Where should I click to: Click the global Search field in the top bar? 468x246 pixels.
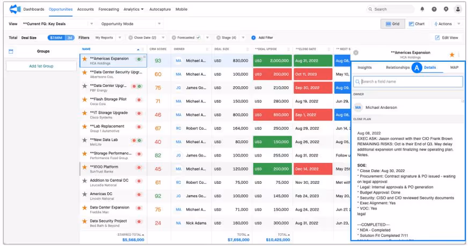390,9
